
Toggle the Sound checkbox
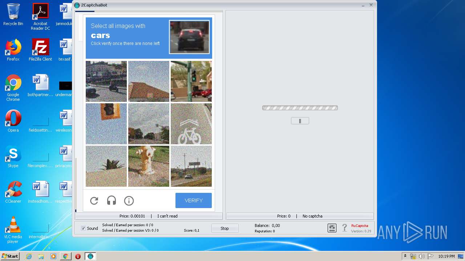click(83, 228)
